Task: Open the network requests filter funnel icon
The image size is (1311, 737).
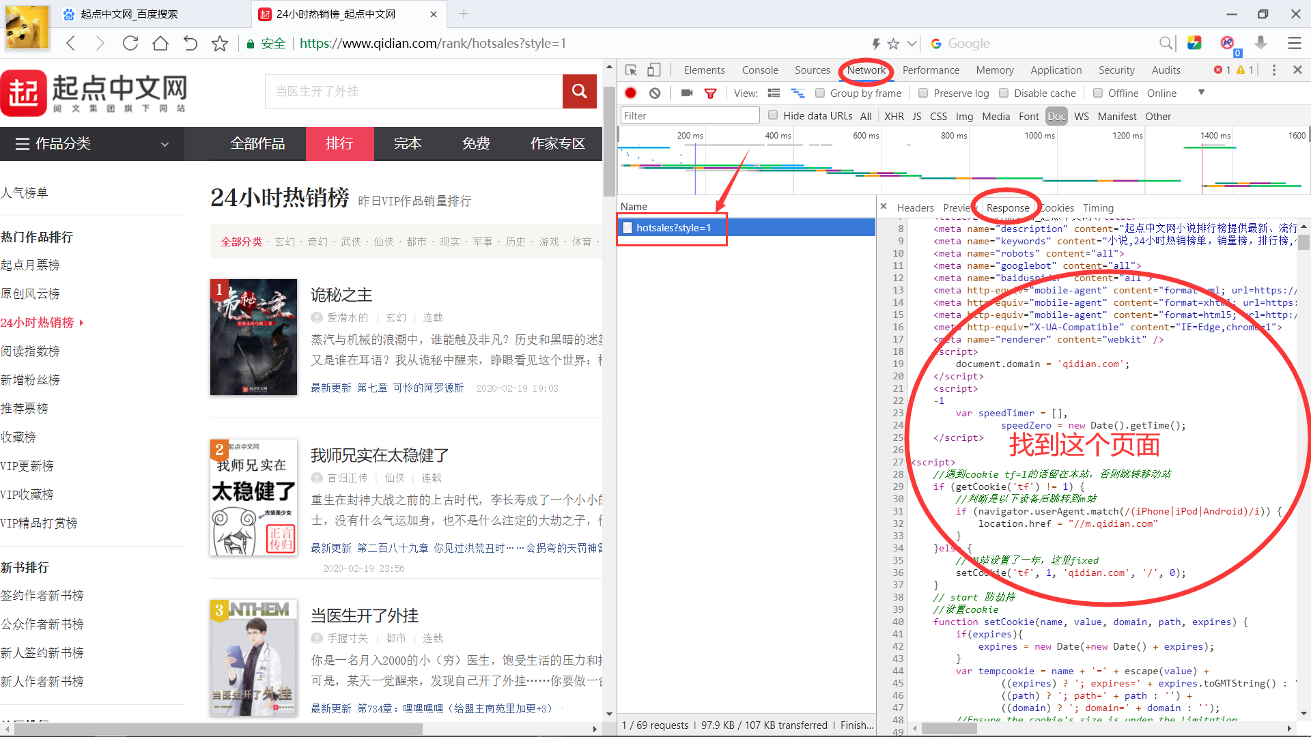Action: pyautogui.click(x=711, y=93)
